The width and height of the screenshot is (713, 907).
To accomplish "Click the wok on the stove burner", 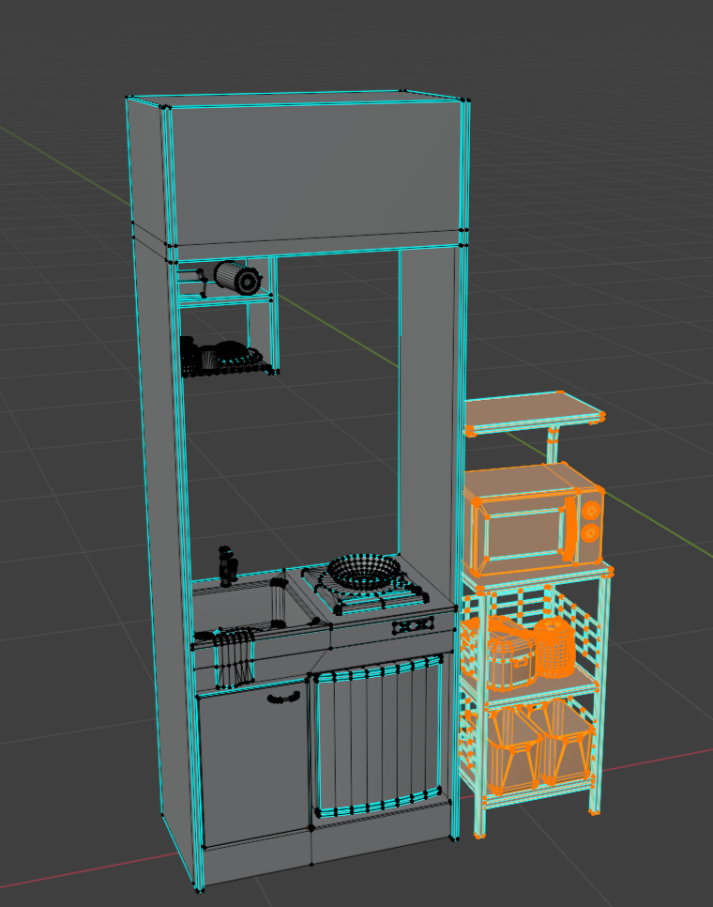I will (363, 569).
